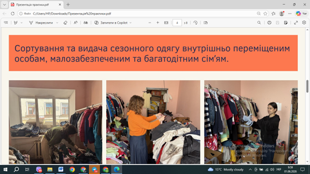Click the page number input field
The width and height of the screenshot is (310, 174).
point(177,23)
